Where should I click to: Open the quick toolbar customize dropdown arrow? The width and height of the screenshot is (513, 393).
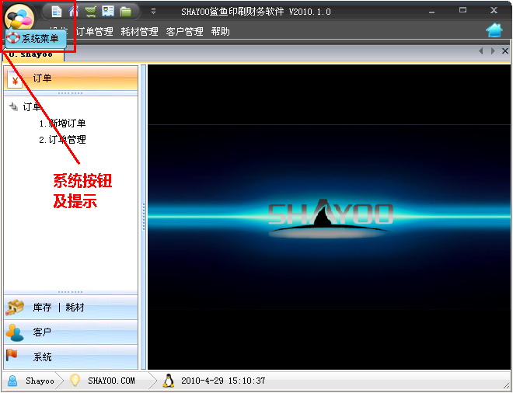(153, 12)
